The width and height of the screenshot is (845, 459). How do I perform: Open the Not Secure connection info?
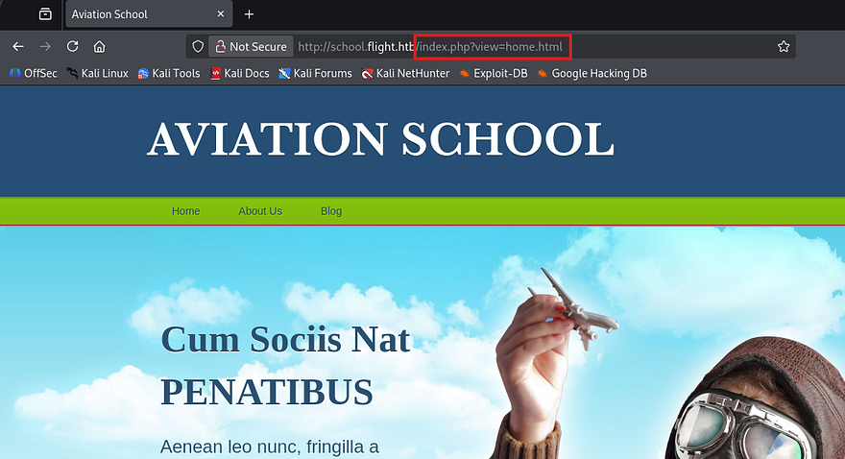[250, 46]
